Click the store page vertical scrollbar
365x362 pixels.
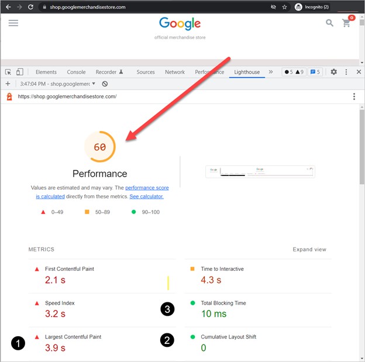pos(361,23)
